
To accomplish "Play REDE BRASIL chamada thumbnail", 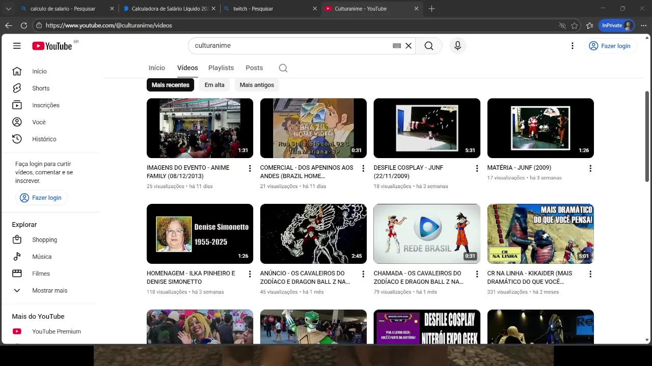I will 427,234.
